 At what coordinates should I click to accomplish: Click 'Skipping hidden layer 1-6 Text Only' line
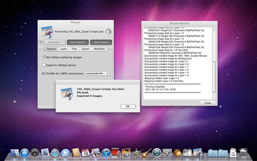(x=164, y=81)
